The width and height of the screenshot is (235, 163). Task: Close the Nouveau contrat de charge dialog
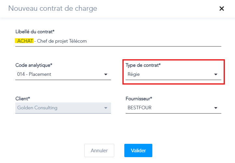click(222, 9)
